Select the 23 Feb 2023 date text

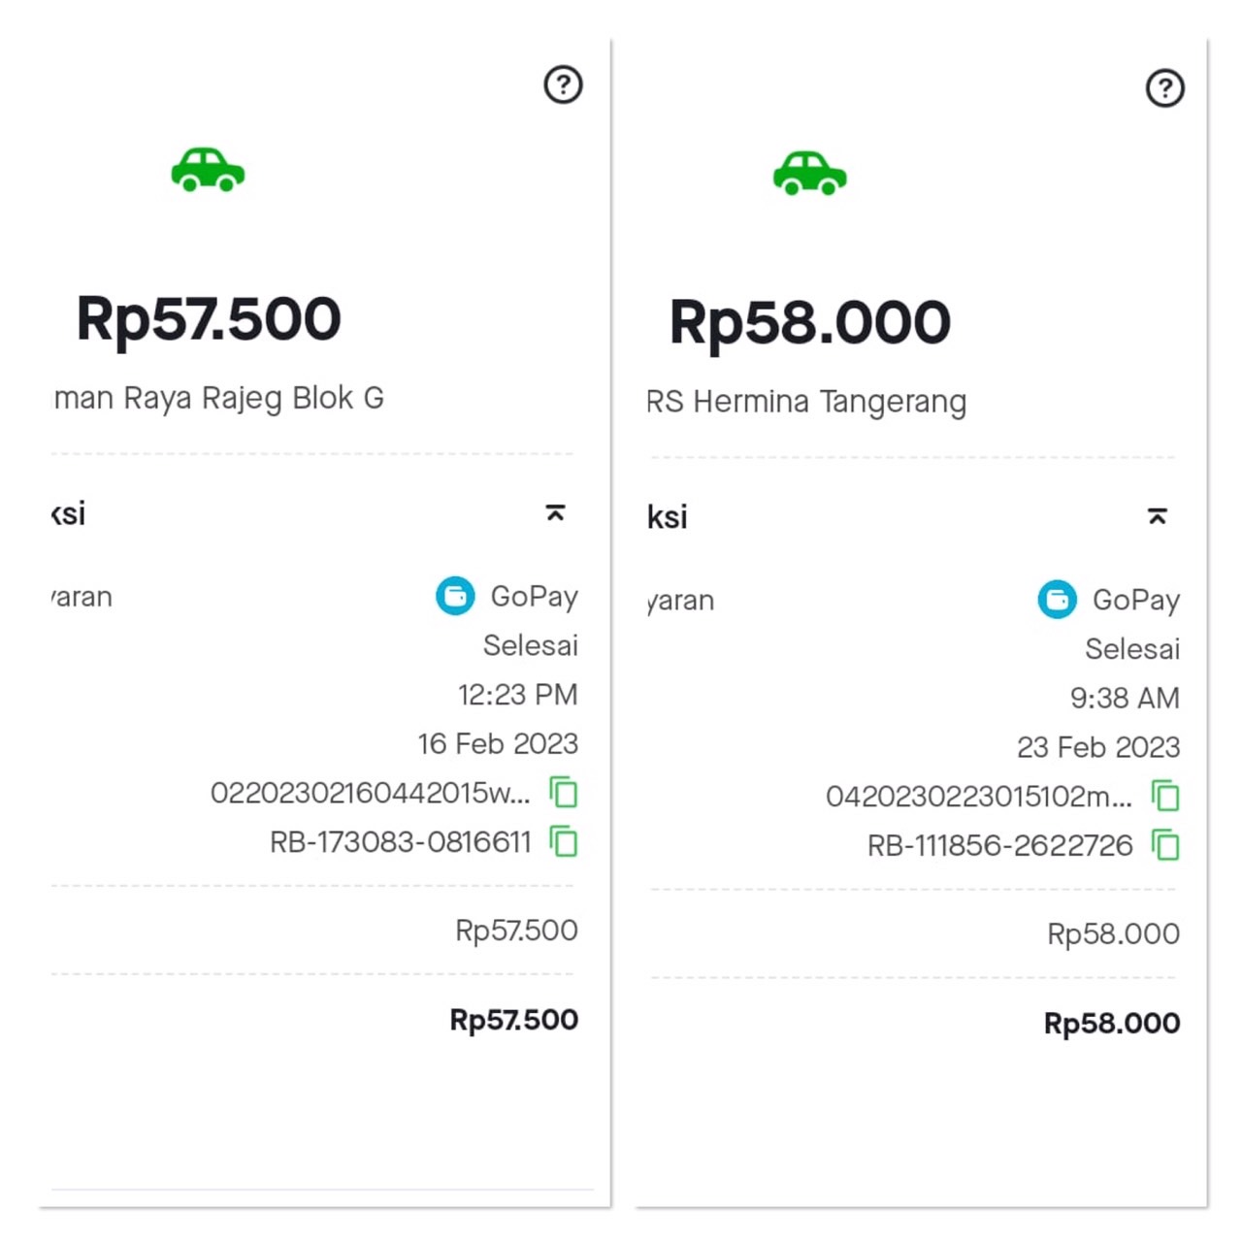tap(1098, 747)
